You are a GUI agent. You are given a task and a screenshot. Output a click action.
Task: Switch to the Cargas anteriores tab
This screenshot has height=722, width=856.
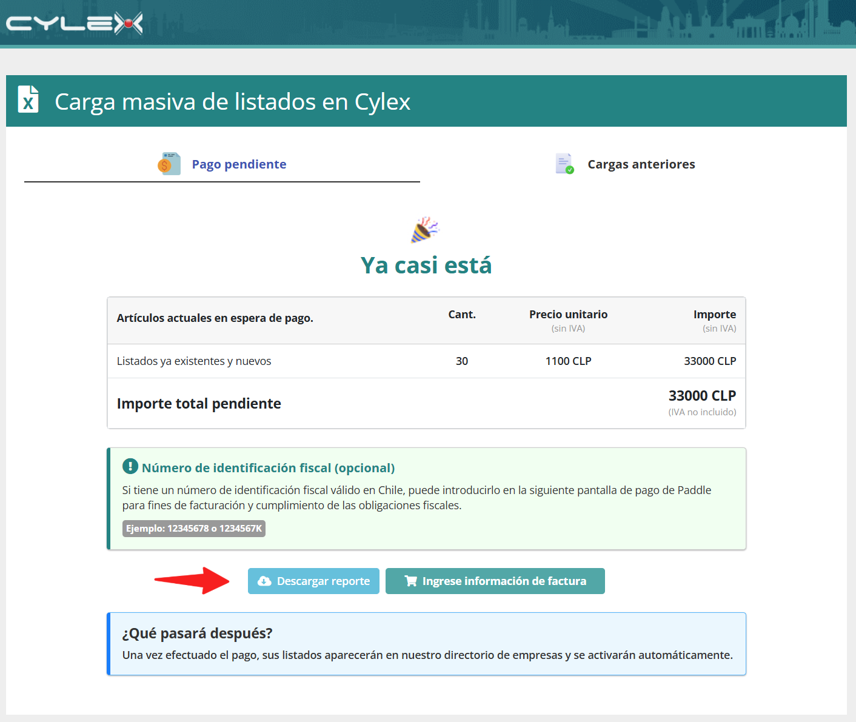tap(625, 164)
